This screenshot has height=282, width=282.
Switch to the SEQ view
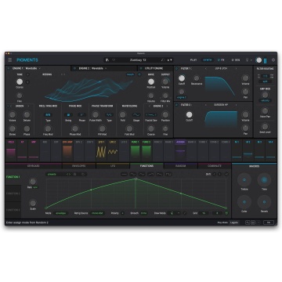tap(236, 60)
